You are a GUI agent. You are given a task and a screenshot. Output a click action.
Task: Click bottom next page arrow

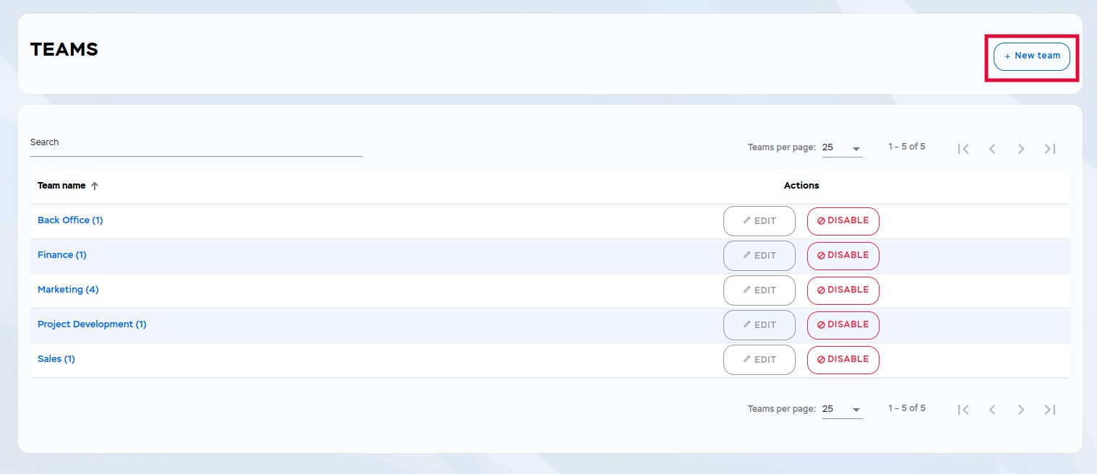(x=1021, y=410)
